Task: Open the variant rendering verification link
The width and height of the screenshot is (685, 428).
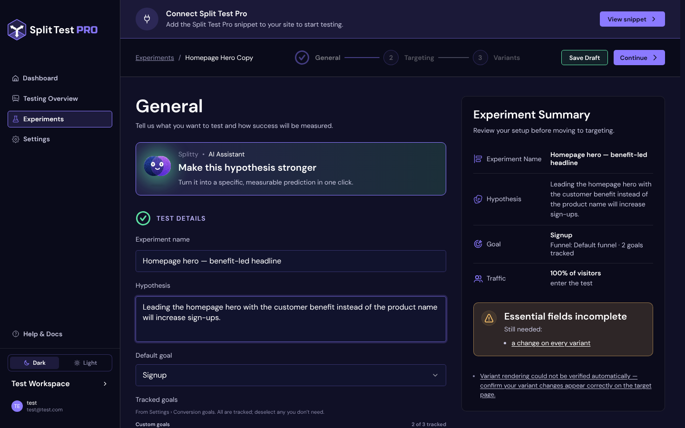Action: pyautogui.click(x=566, y=385)
